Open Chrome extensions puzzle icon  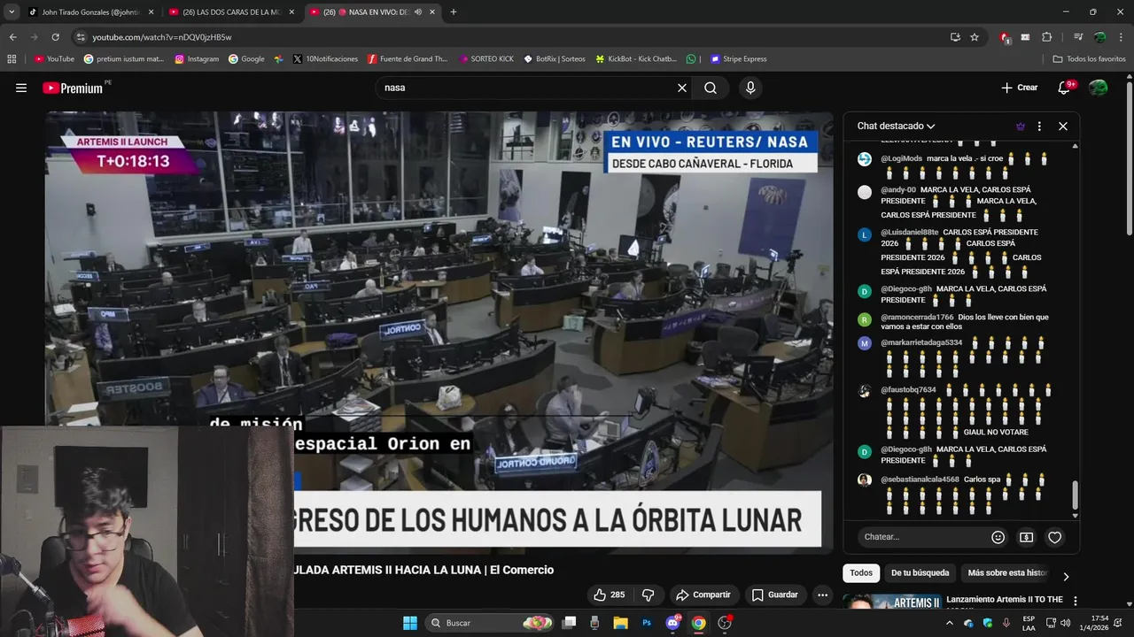[1047, 37]
